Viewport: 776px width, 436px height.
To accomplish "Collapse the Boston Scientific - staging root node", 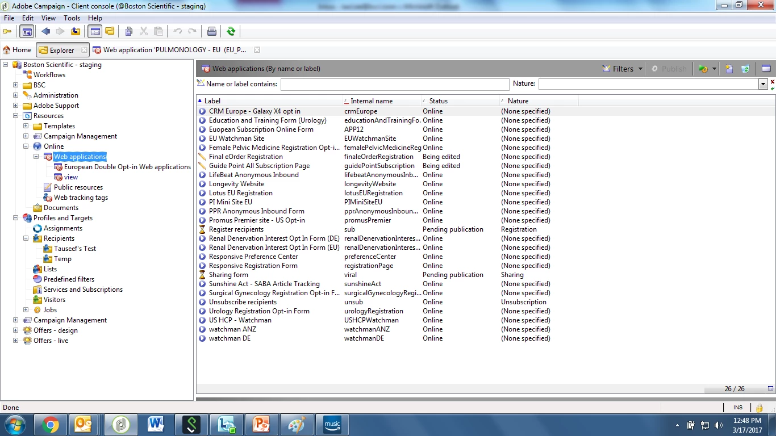I will point(6,65).
